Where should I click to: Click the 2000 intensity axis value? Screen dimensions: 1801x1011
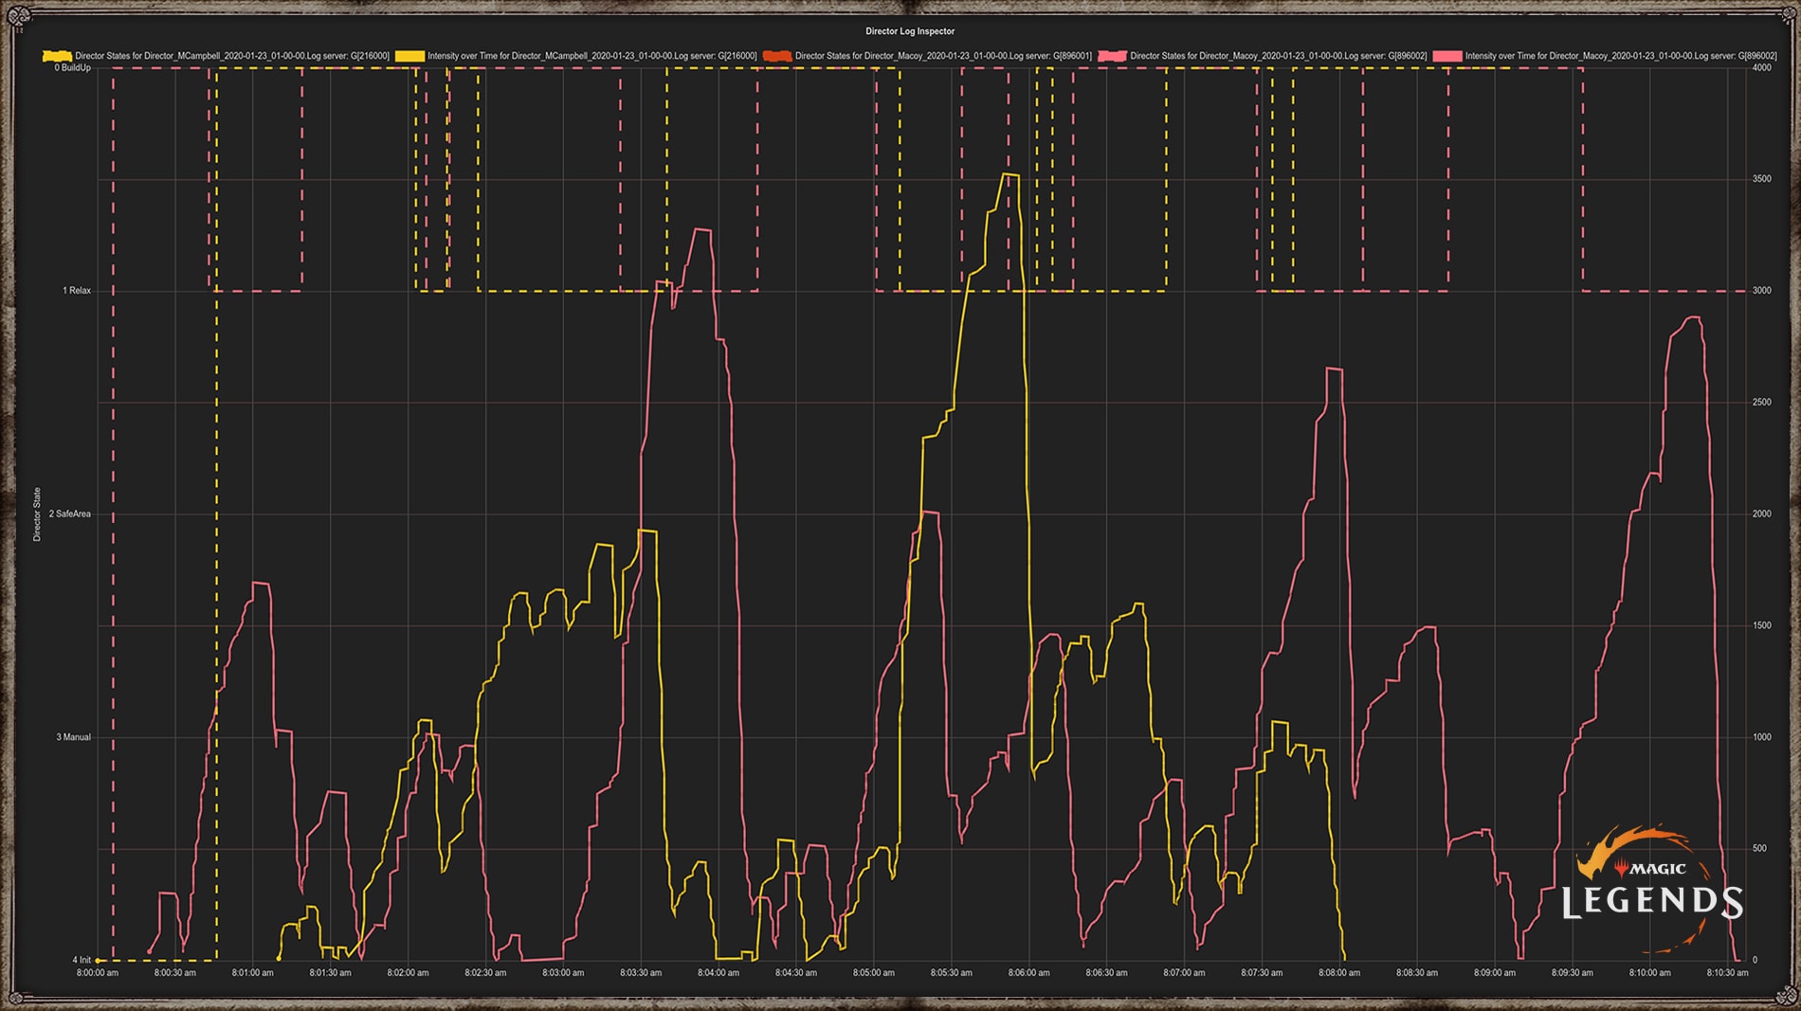click(x=1762, y=515)
